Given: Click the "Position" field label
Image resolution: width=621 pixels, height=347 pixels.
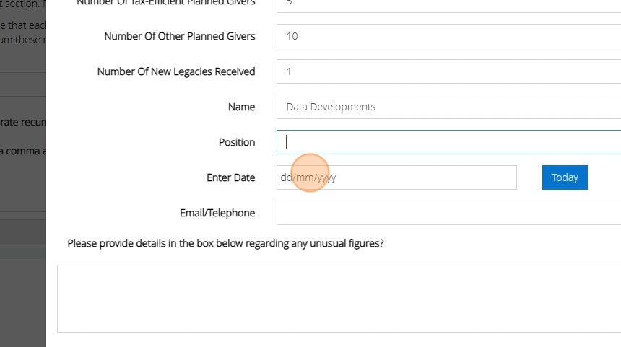Looking at the screenshot, I should [x=237, y=142].
